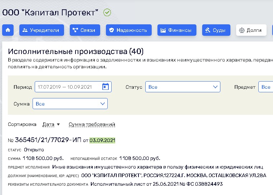Sort by Дата link
The width and height of the screenshot is (273, 195).
point(48,125)
